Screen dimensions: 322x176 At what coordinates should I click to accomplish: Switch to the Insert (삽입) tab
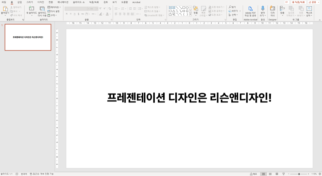click(20, 2)
